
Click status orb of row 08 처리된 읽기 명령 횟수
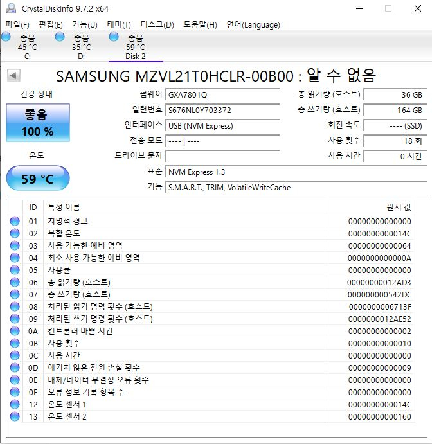(15, 306)
